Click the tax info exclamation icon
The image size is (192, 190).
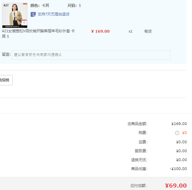tap(177, 133)
